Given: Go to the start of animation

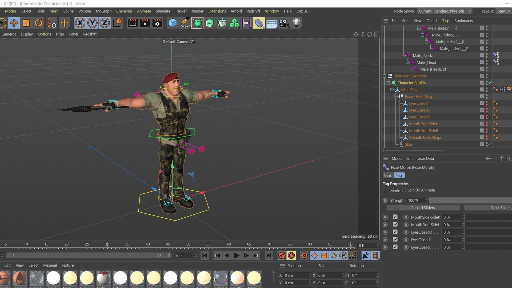Looking at the screenshot, I should 205,255.
